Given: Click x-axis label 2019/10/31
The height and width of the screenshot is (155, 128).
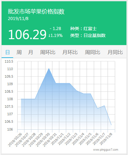Looking at the screenshot, I should coord(50,140).
